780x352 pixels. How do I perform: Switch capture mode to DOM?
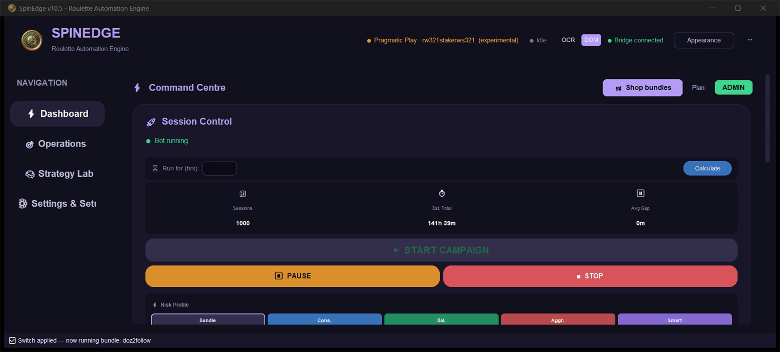click(x=591, y=40)
